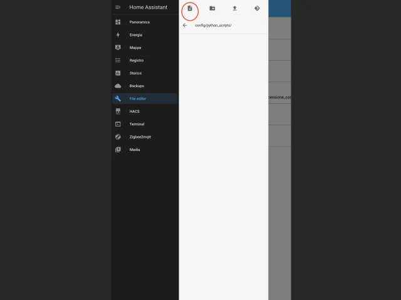The width and height of the screenshot is (401, 300).
Task: Open the Energia panel
Action: tap(135, 35)
